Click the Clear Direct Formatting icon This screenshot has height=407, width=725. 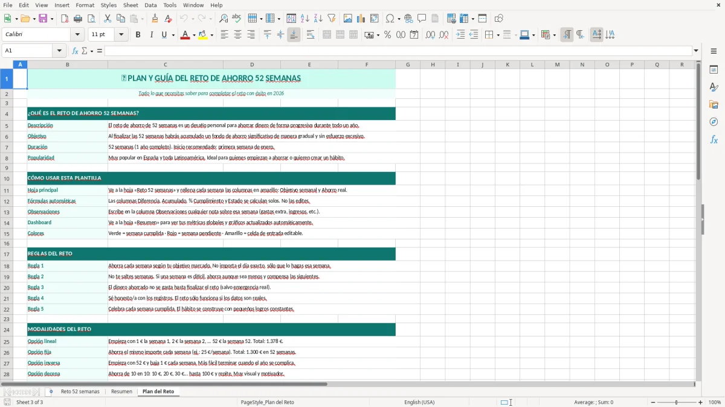(x=168, y=19)
